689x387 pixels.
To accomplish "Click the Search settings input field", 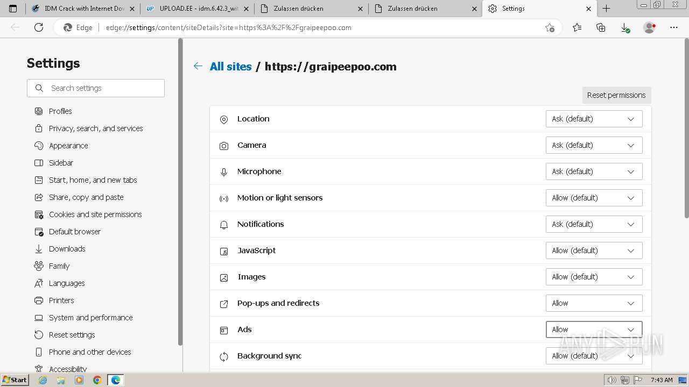I will (x=96, y=88).
